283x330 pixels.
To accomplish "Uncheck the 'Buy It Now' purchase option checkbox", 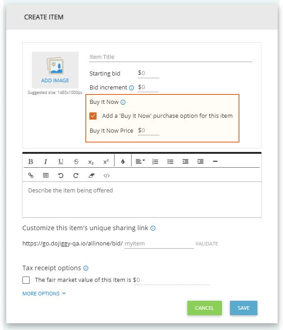I will pos(93,116).
